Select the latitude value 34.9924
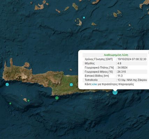The image size is (149, 139). click(122, 68)
